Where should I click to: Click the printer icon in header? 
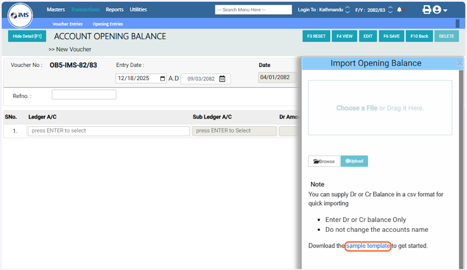pyautogui.click(x=426, y=10)
